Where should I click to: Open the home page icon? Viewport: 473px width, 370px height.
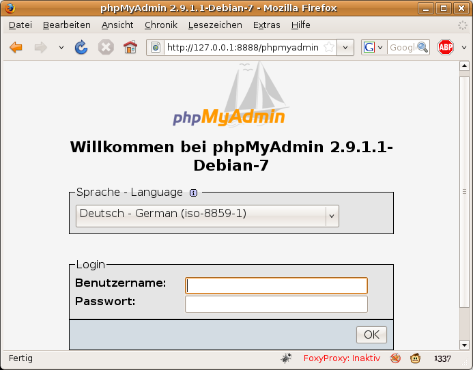pyautogui.click(x=130, y=47)
